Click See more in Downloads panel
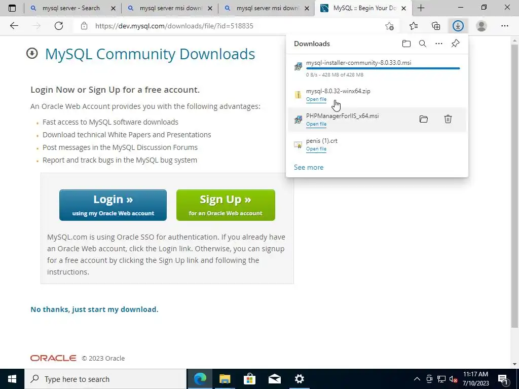519x389 pixels. (x=309, y=167)
